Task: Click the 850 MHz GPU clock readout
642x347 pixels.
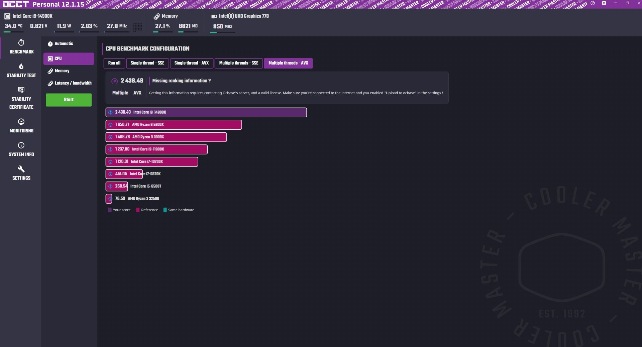Action: point(223,26)
